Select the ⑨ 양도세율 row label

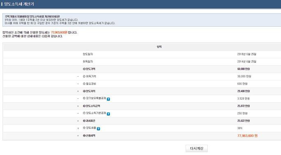point(89,128)
